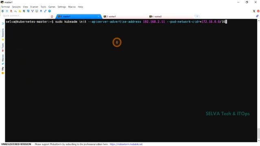Click the terminal scrollbar up arrow

tap(258, 21)
